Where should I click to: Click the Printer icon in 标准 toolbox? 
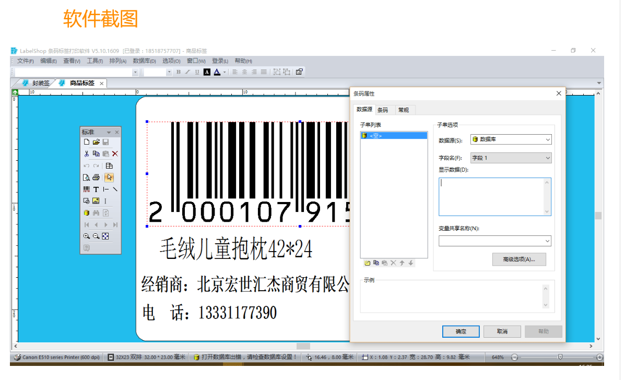(x=96, y=177)
